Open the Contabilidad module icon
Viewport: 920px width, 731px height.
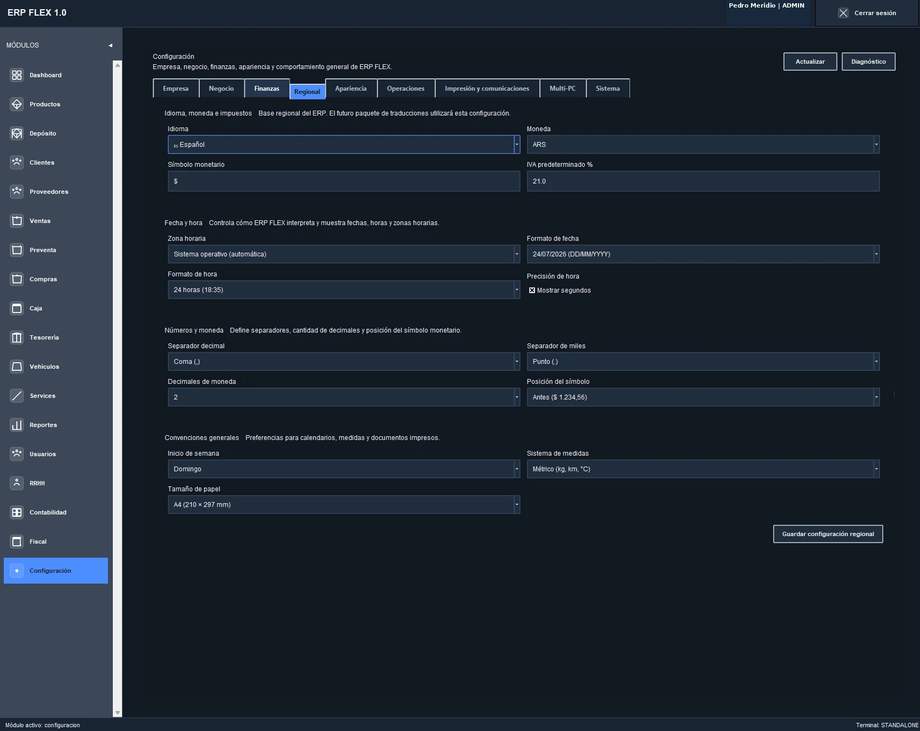[x=17, y=512]
